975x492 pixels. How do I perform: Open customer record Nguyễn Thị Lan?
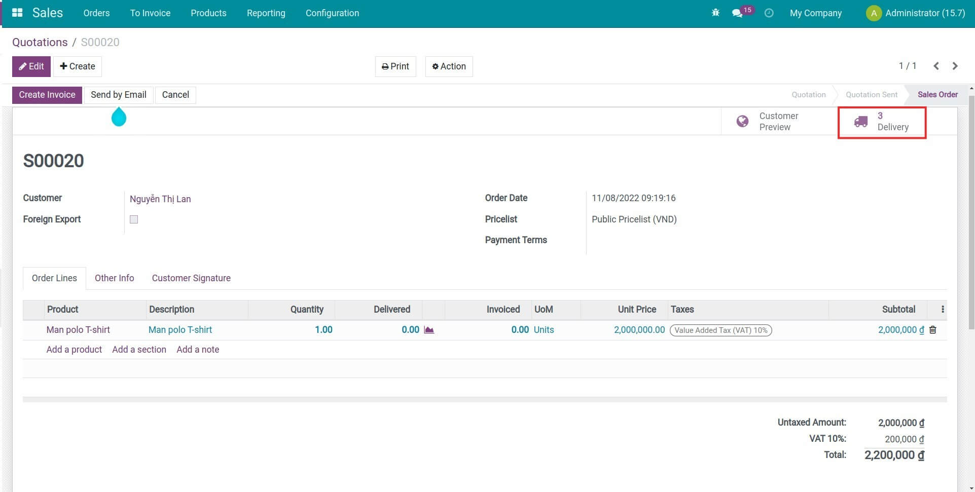click(160, 199)
